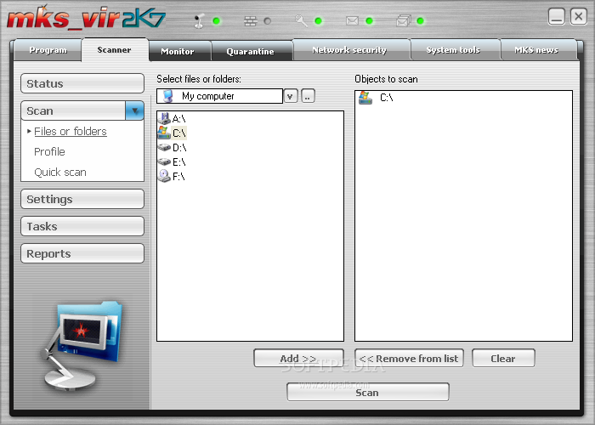Toggle green indicator beside key icon
Screen dimensions: 595x425
(319, 21)
